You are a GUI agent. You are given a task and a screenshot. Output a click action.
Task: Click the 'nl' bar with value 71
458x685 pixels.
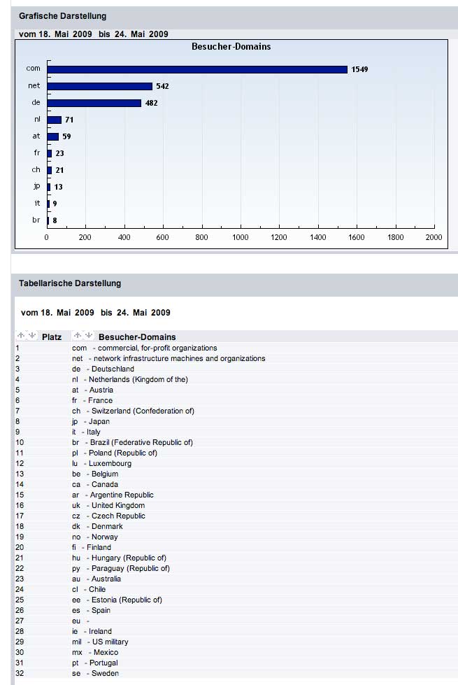tap(54, 120)
